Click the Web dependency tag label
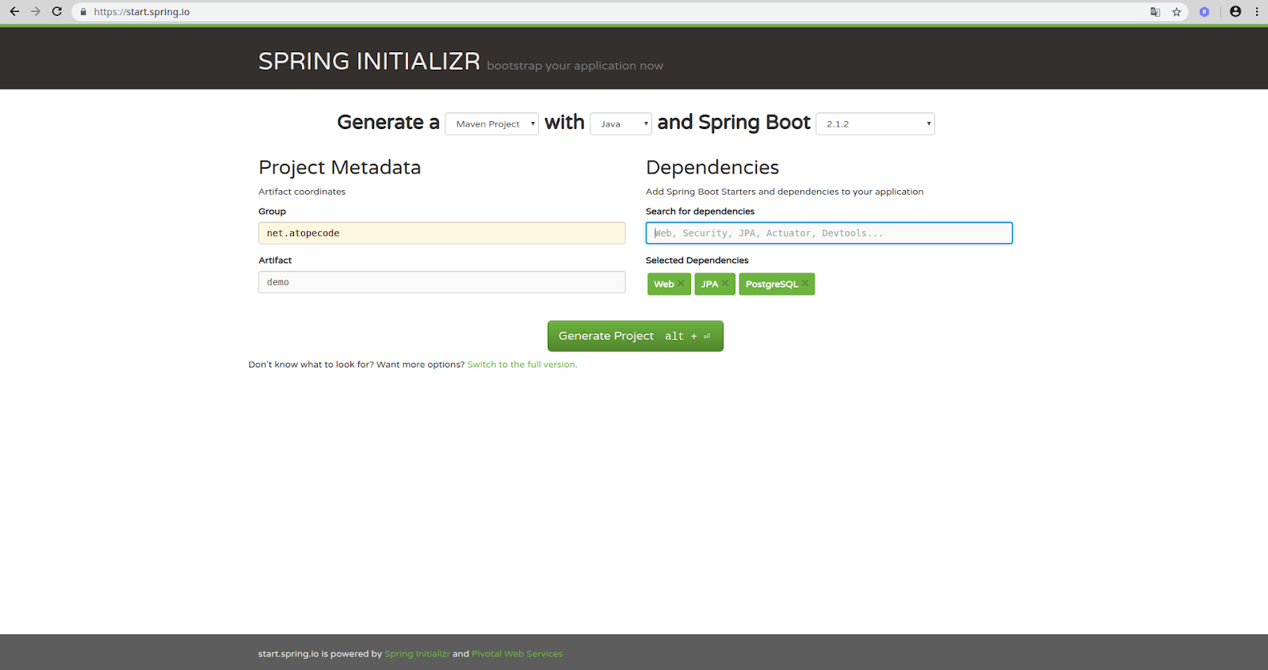1268x670 pixels. [663, 284]
